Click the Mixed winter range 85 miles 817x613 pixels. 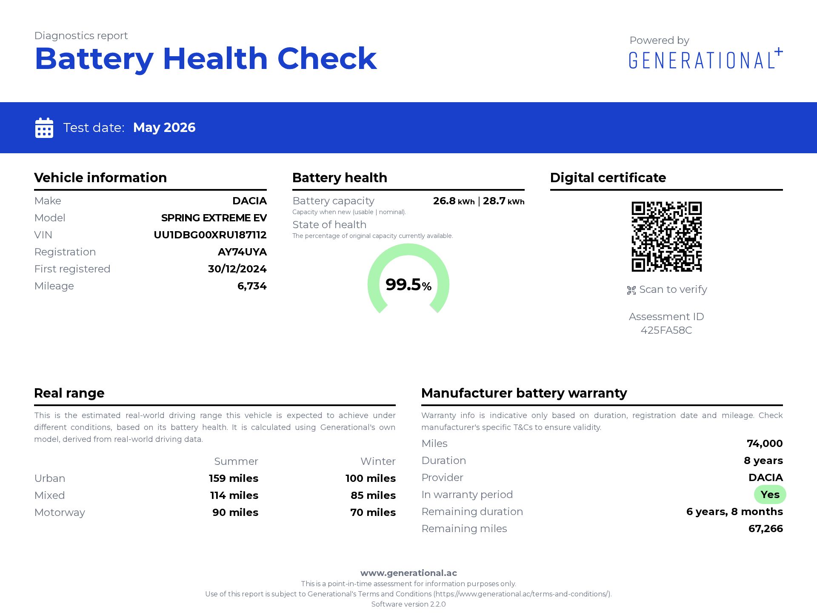click(x=373, y=496)
